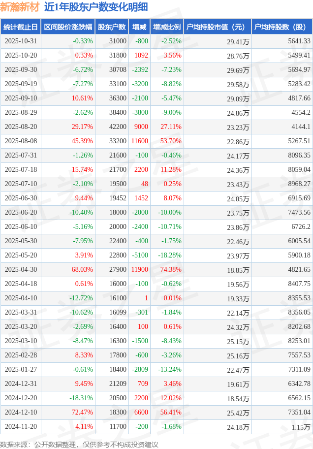313x449 pixels.
Task: Select the 74.38% change ratio cell
Action: [x=171, y=270]
